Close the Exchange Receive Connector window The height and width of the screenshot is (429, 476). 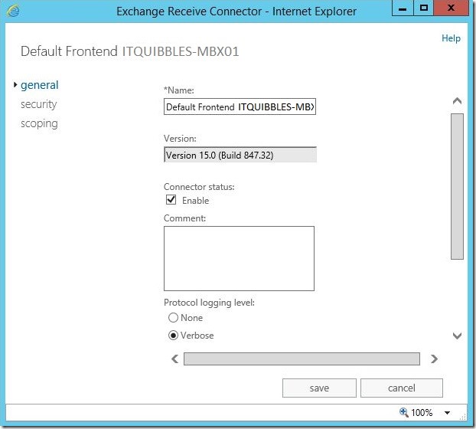451,8
